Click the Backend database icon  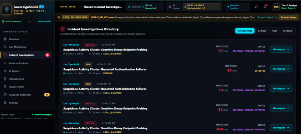pos(129,7)
